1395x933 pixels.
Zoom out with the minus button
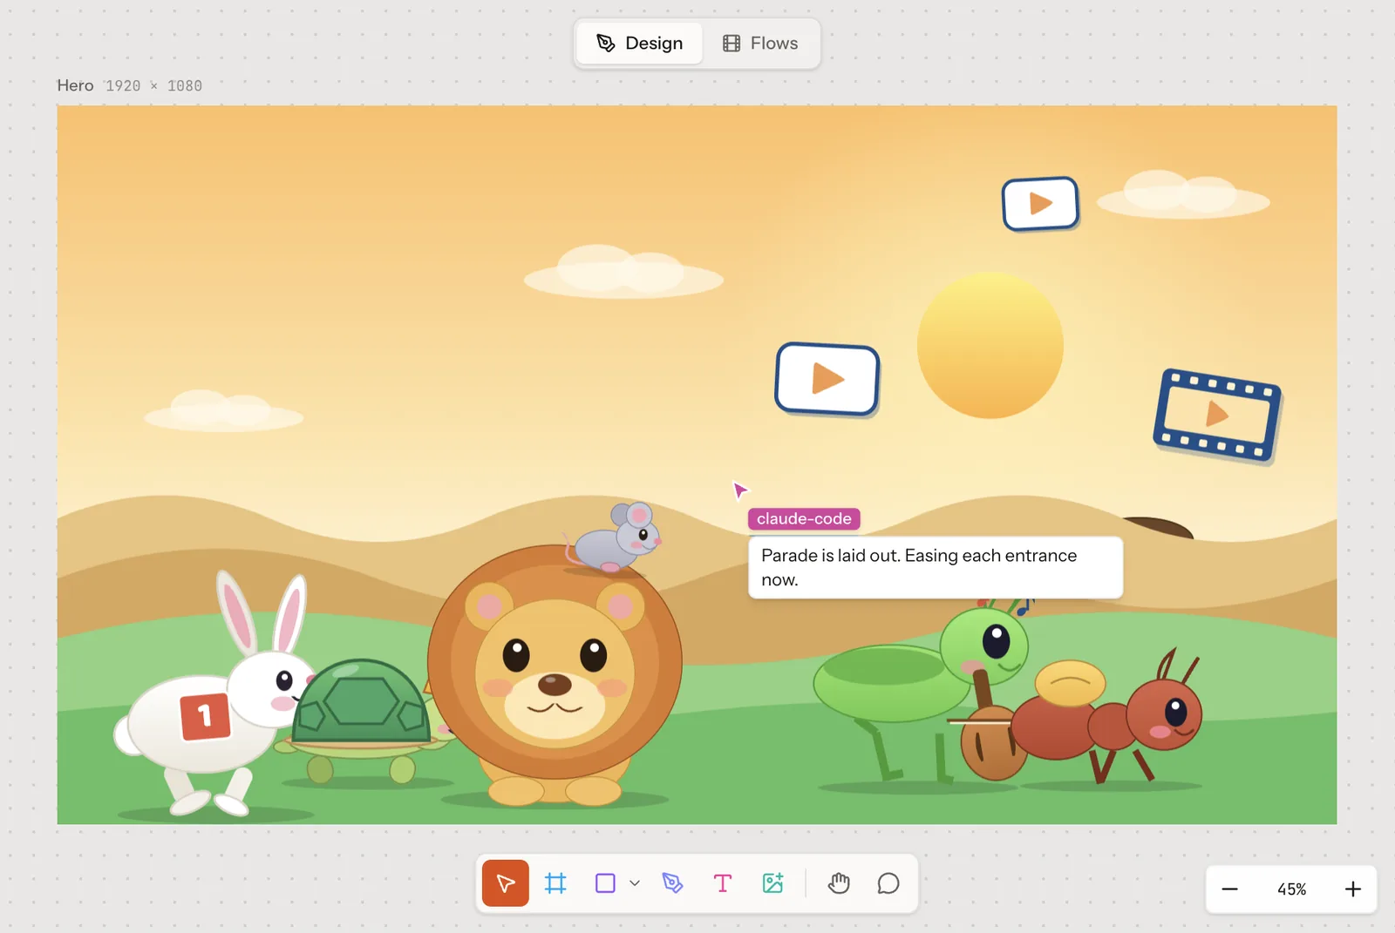pos(1229,889)
